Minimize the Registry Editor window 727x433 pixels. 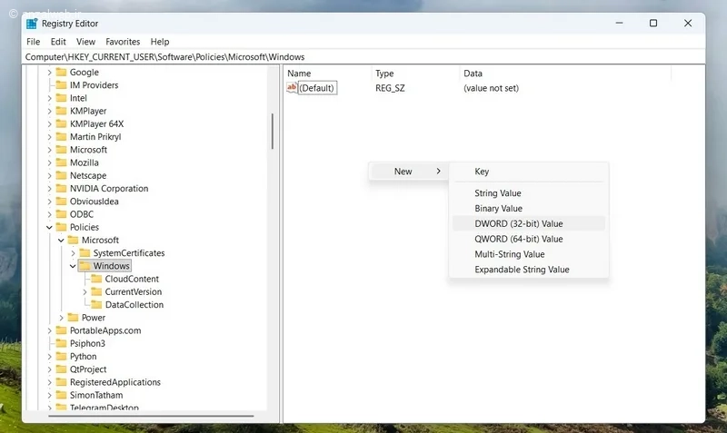tap(619, 24)
